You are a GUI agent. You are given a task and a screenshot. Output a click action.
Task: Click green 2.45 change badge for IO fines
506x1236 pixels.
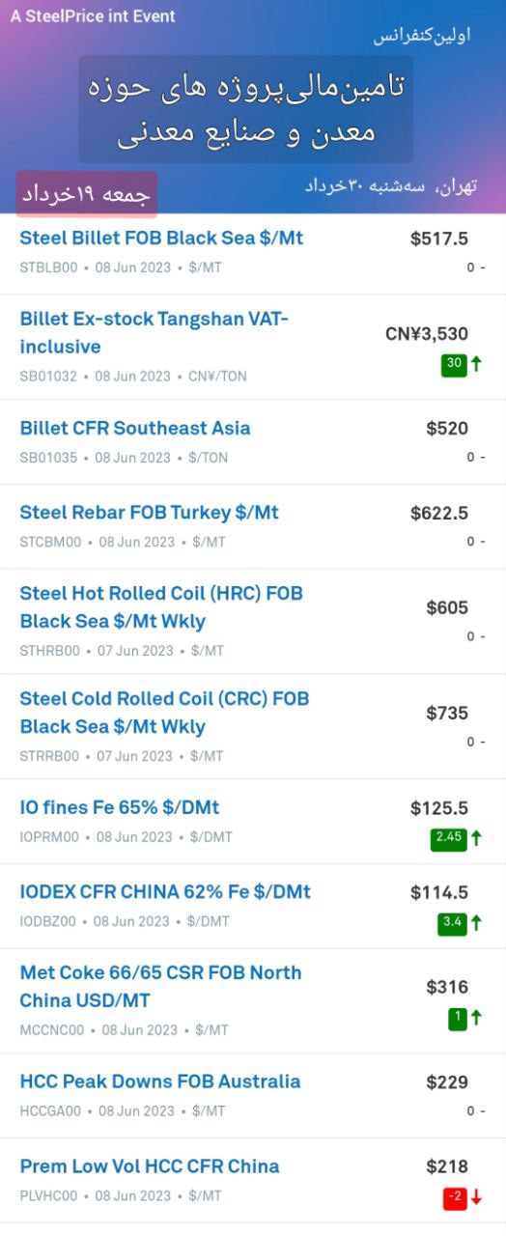tap(448, 838)
